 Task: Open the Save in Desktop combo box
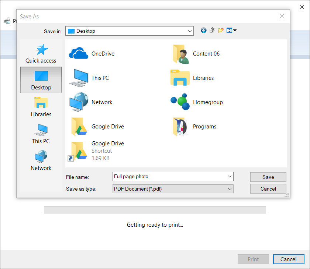pyautogui.click(x=130, y=31)
